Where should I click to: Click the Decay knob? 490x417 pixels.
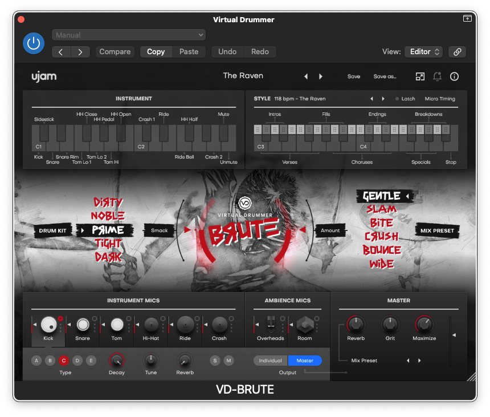(x=117, y=361)
